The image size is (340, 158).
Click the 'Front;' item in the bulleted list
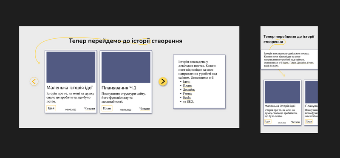click(187, 94)
